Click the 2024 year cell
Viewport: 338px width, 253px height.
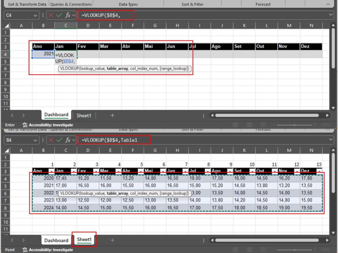click(x=43, y=208)
